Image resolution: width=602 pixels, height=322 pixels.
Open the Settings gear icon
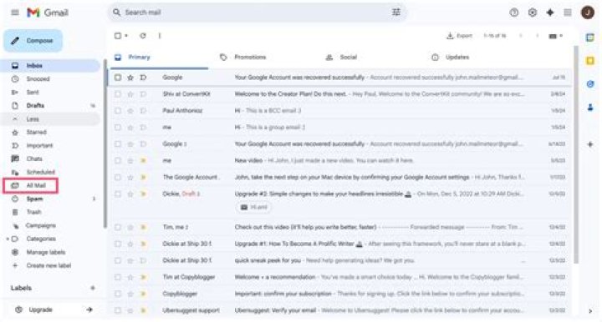click(532, 13)
